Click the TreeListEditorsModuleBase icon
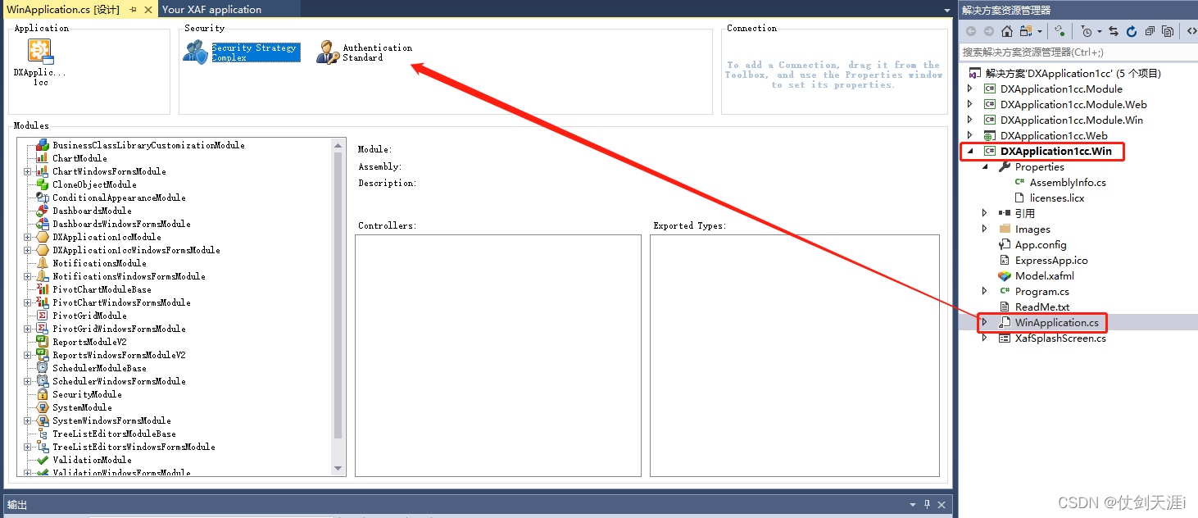1198x518 pixels. point(42,434)
